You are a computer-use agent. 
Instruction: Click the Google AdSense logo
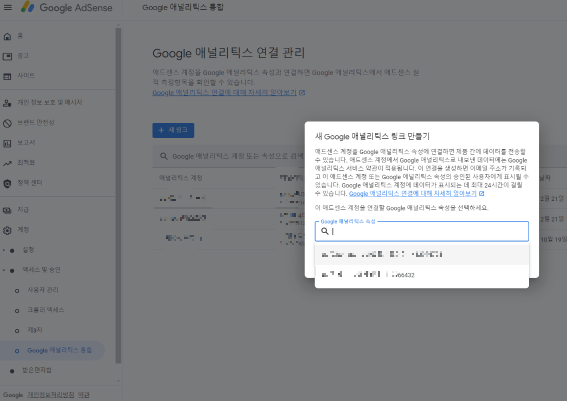click(67, 7)
